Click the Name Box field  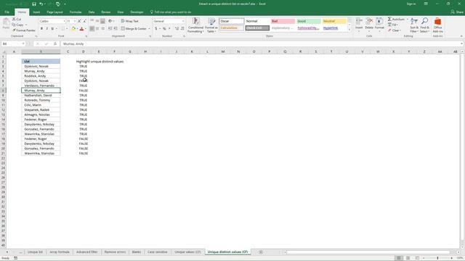click(x=13, y=43)
